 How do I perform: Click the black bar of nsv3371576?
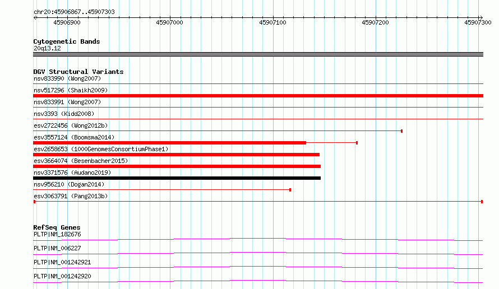coord(177,178)
